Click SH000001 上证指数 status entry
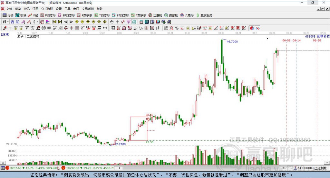The height and width of the screenshot is (178, 330). (x=312, y=168)
